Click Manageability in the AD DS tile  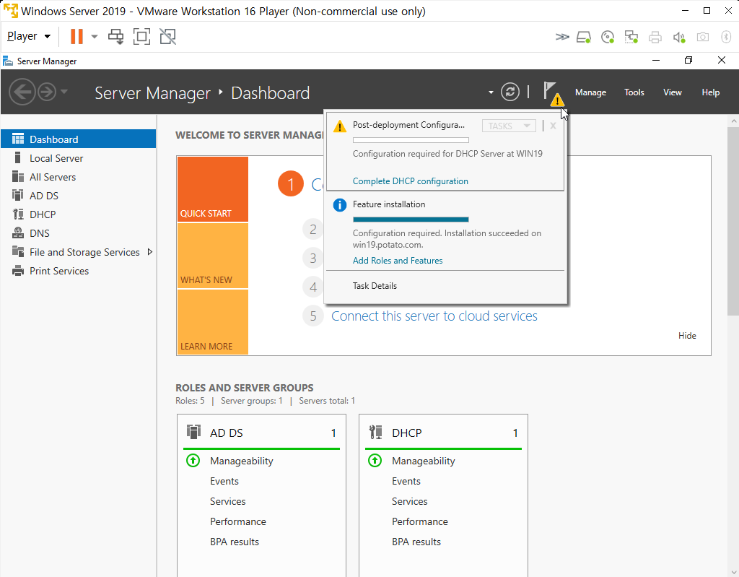click(241, 461)
